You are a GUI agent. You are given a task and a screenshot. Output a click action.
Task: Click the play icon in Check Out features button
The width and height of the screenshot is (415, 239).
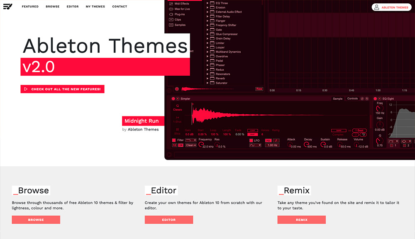26,89
